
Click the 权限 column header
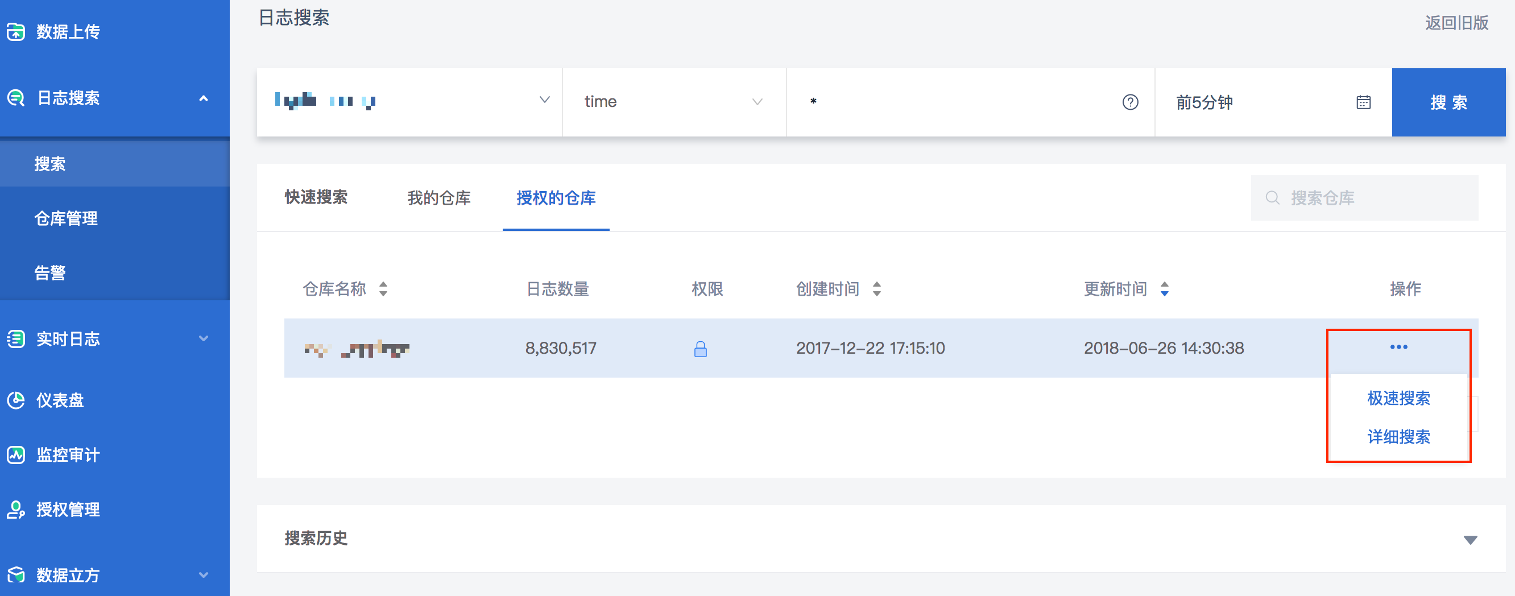707,289
